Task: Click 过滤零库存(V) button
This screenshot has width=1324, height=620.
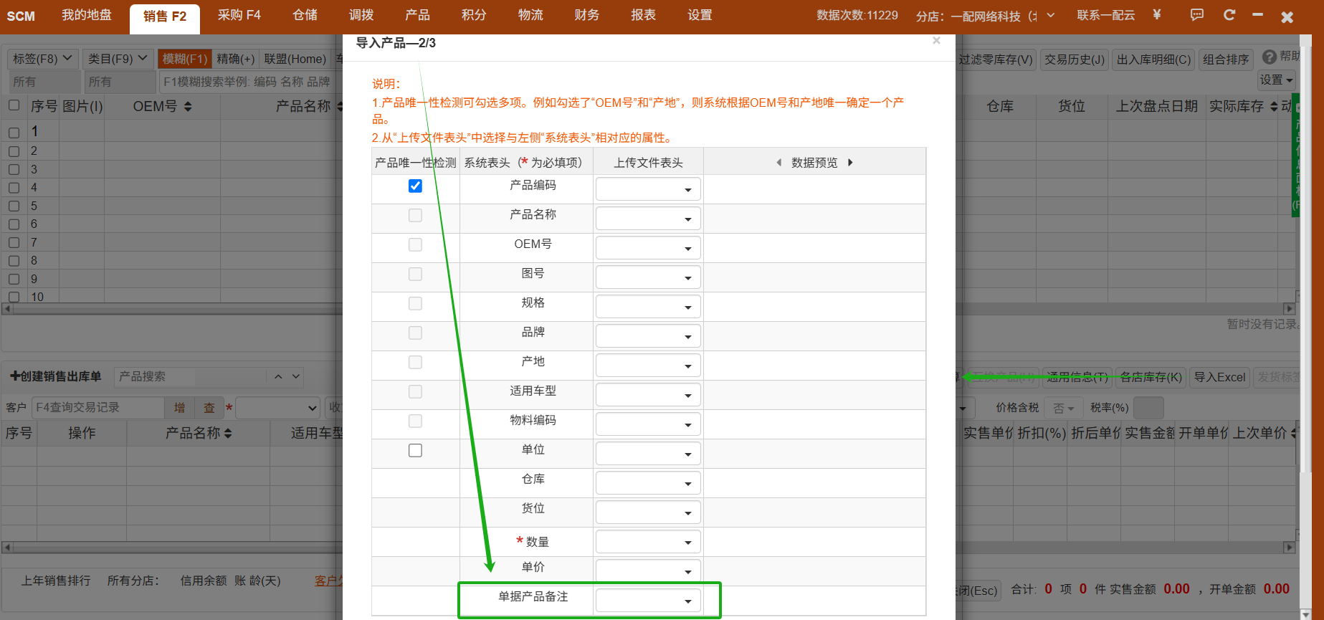Action: (x=996, y=59)
